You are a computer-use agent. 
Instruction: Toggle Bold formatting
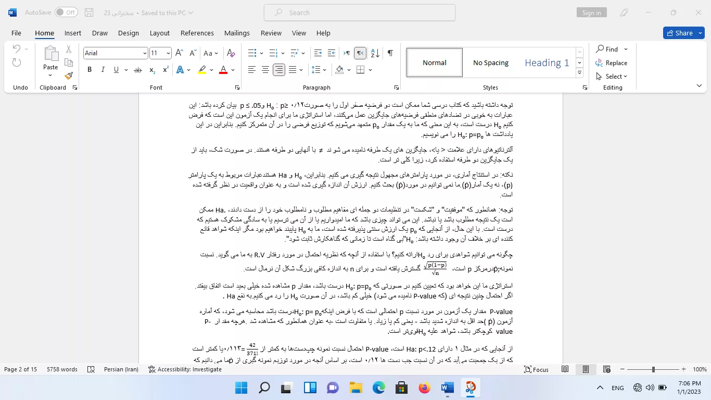pyautogui.click(x=90, y=70)
